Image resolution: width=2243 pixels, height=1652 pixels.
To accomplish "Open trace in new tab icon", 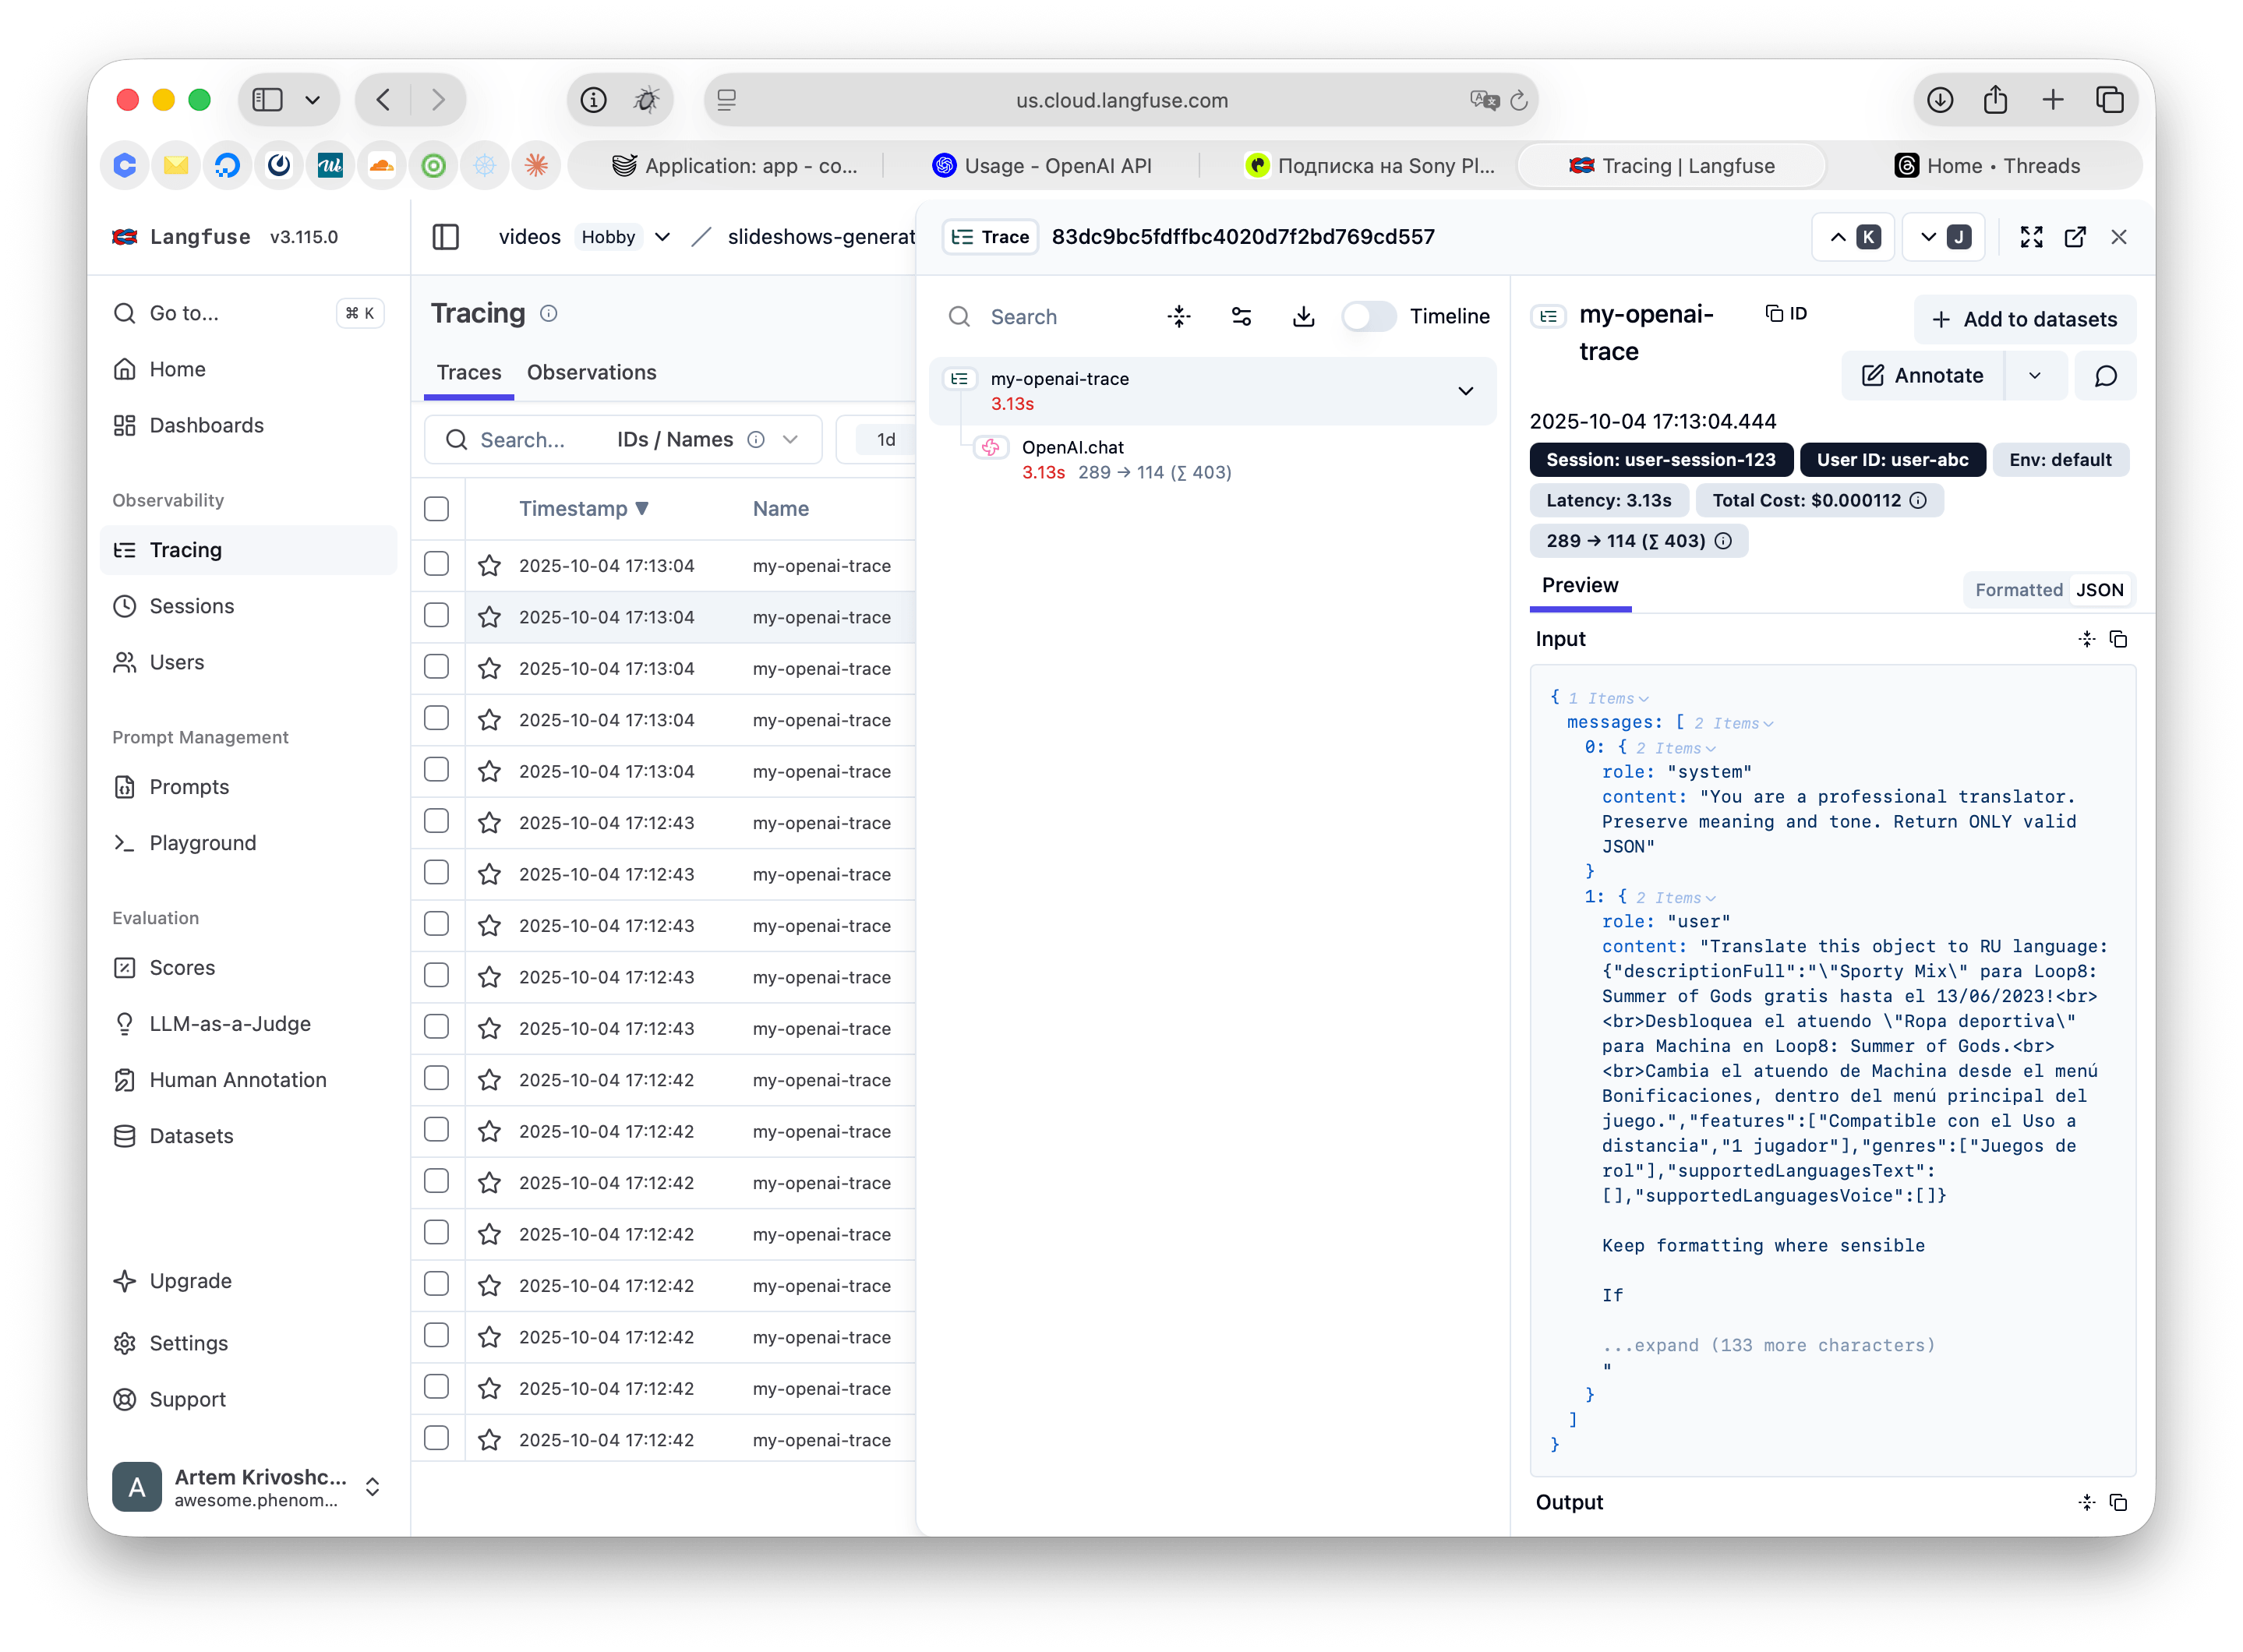I will point(2075,237).
